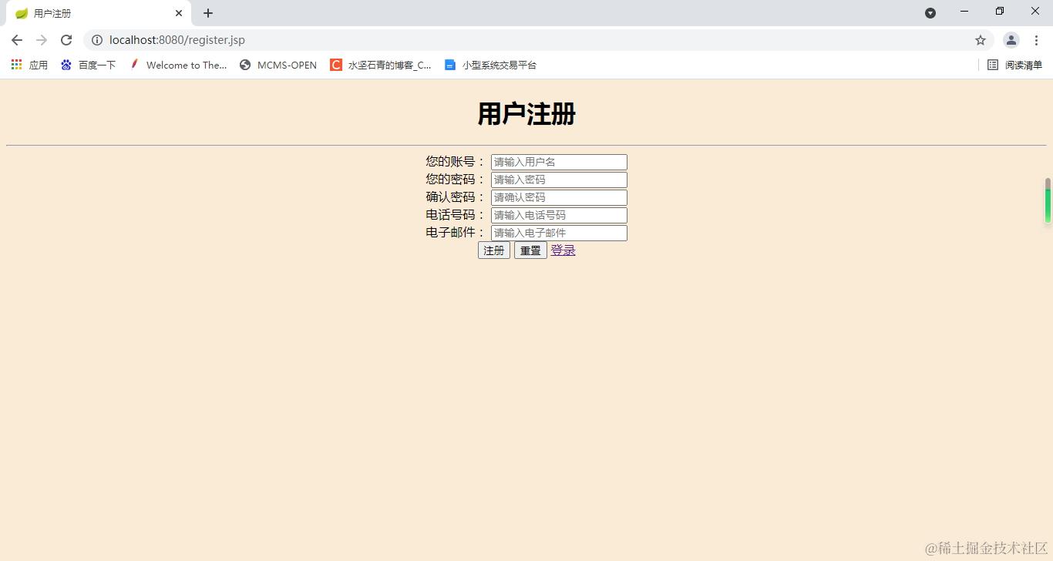Click the browser profile avatar icon
The image size is (1053, 561).
pos(1011,39)
